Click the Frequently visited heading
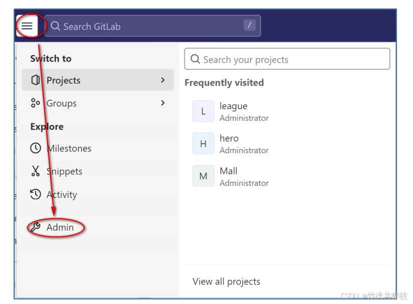Screen dimensions: 413x304 coord(224,83)
